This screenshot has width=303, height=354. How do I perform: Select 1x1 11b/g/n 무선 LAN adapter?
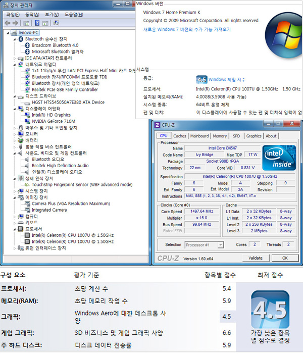pyautogui.click(x=83, y=71)
